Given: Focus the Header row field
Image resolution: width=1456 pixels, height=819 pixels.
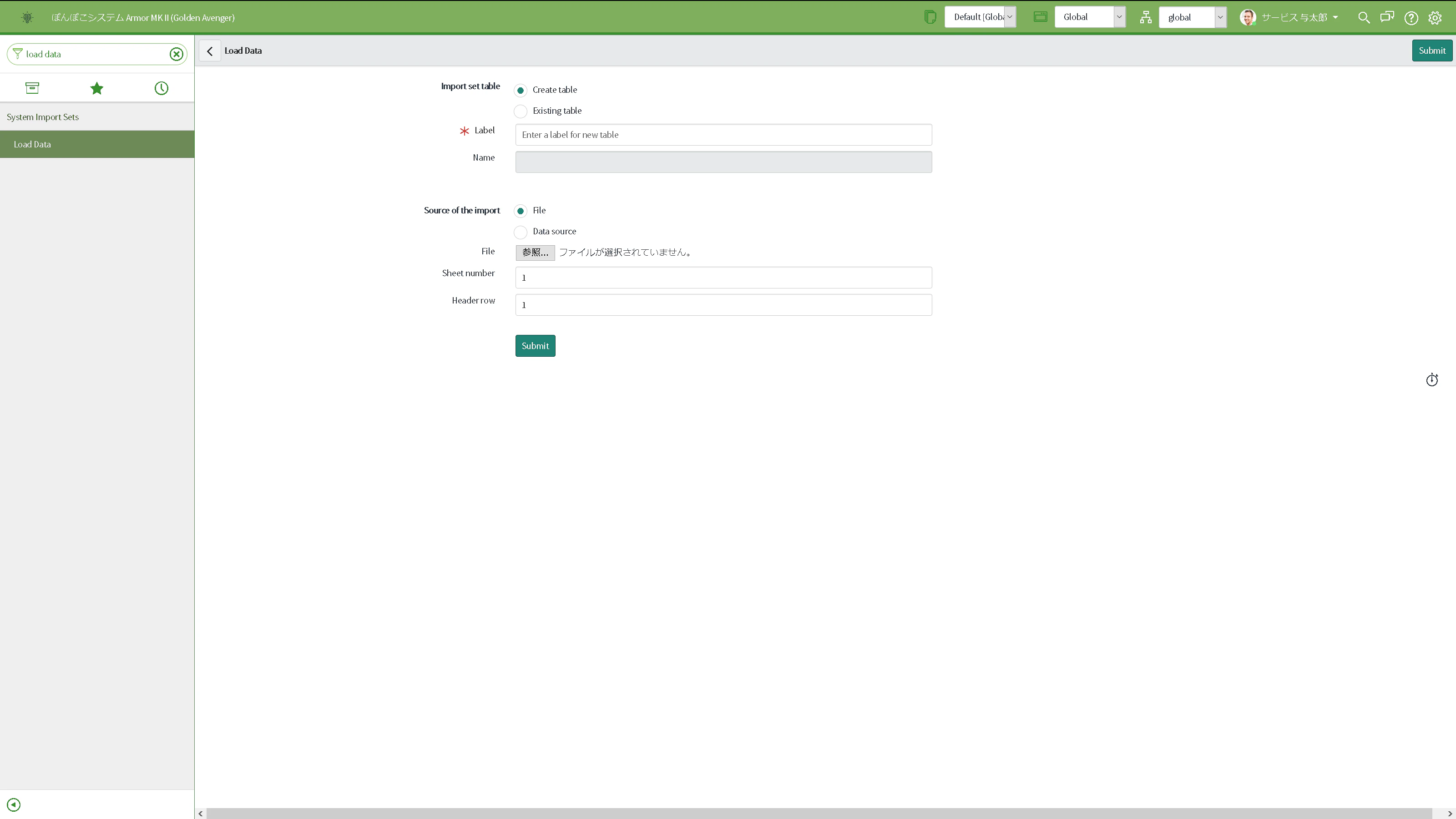Looking at the screenshot, I should pyautogui.click(x=723, y=305).
